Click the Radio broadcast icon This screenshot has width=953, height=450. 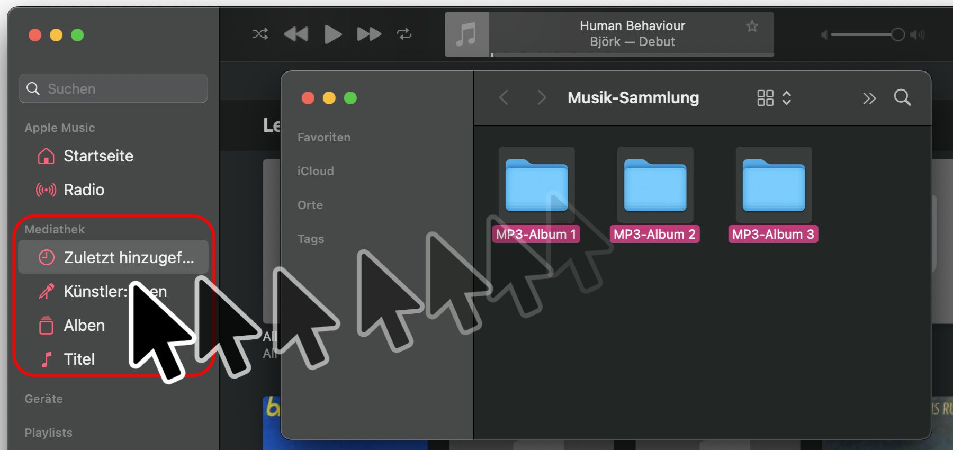pyautogui.click(x=46, y=190)
